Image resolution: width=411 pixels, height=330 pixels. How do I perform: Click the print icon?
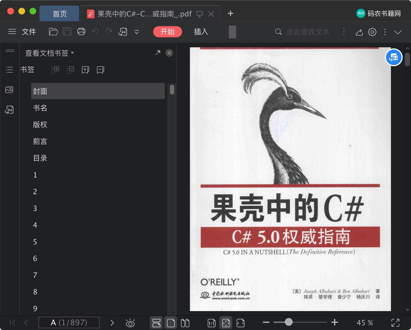tap(81, 32)
